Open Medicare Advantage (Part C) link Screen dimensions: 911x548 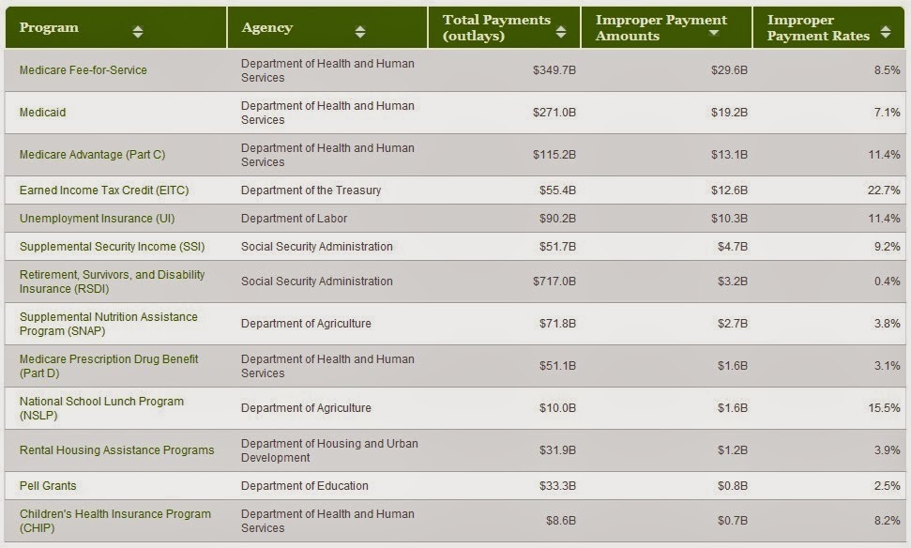(x=92, y=155)
